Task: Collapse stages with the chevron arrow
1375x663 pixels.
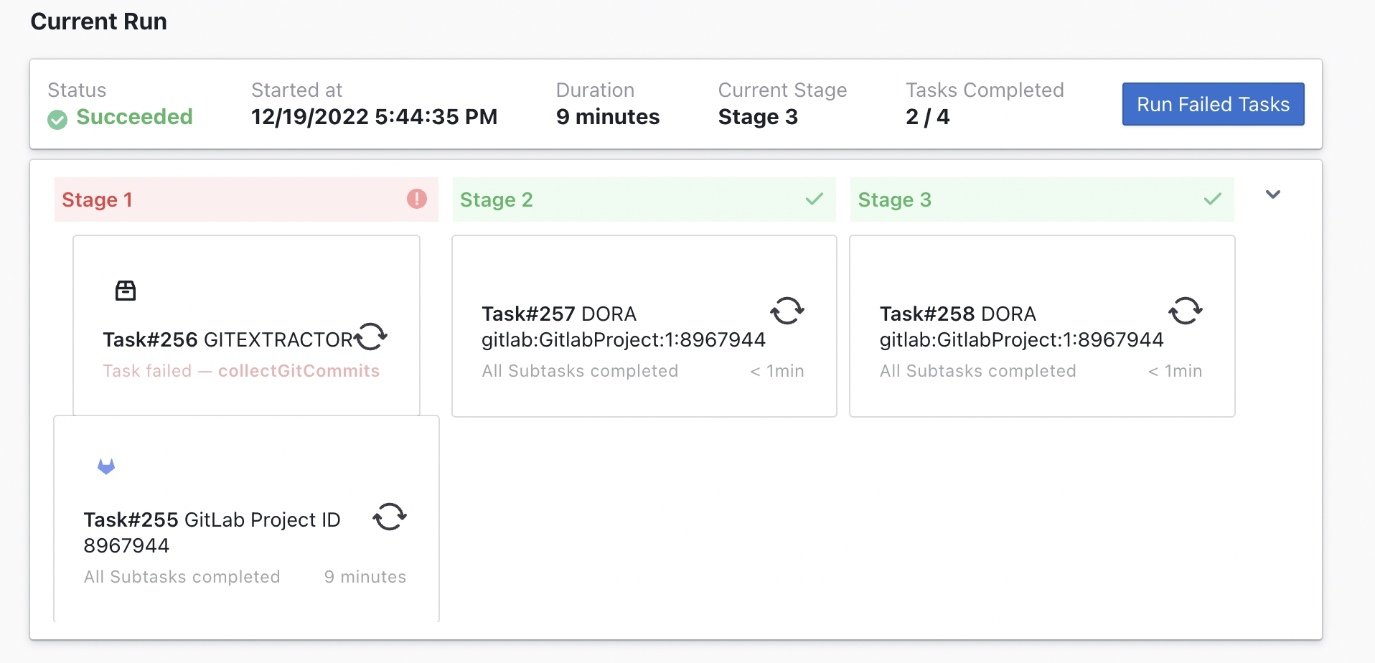Action: [1273, 194]
